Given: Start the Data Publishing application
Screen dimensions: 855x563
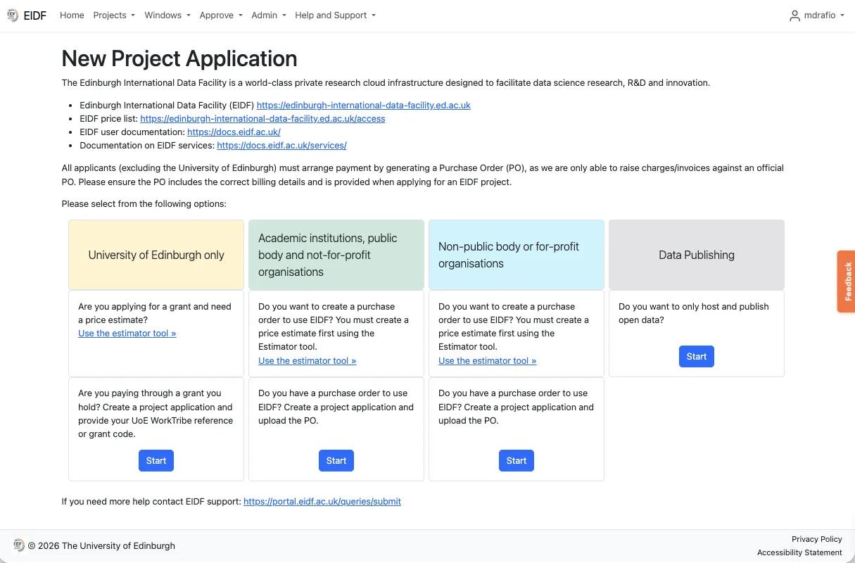Looking at the screenshot, I should coord(697,356).
